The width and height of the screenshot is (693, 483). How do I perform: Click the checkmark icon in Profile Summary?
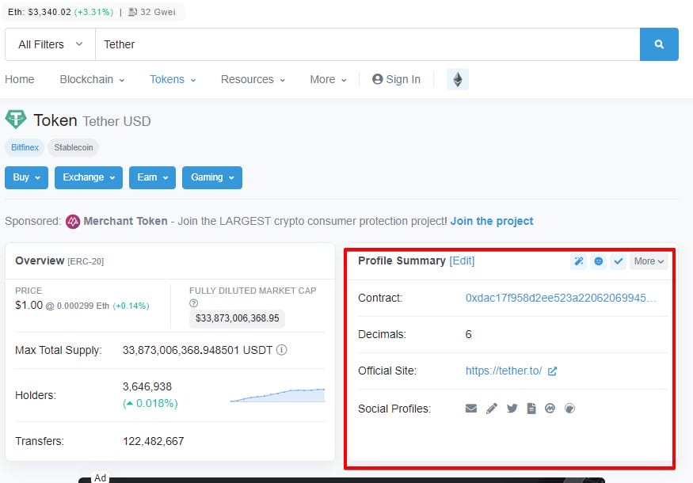(x=619, y=261)
